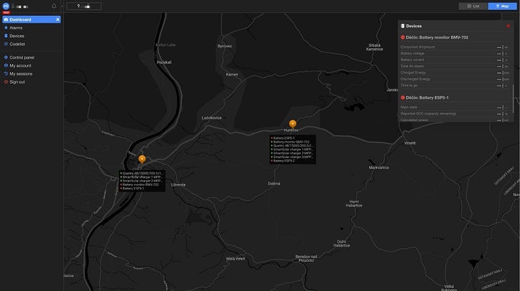Click the Dobrná label on the map
Screen dimensions: 520x291
point(274,184)
